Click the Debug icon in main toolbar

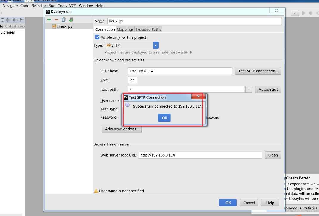pyautogui.click(x=311, y=13)
